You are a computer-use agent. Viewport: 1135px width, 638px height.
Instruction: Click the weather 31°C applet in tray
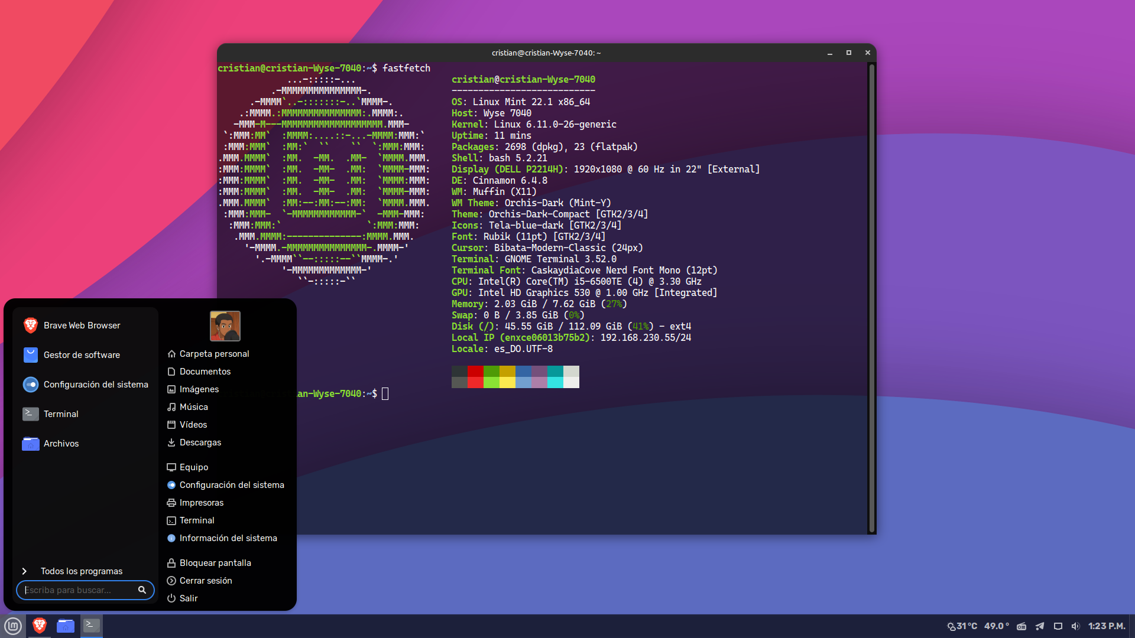pos(962,626)
